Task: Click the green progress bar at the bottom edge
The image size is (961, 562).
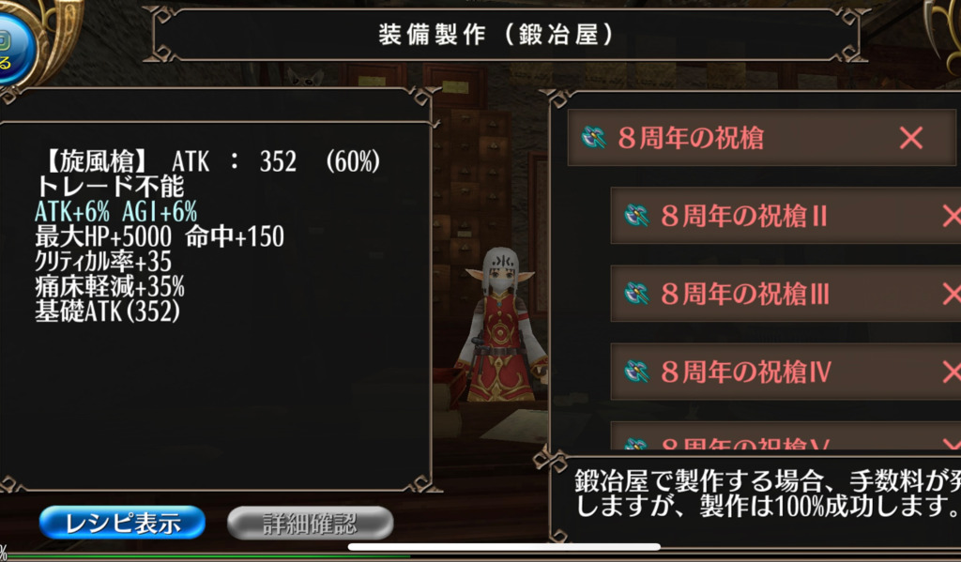Action: pos(206,556)
